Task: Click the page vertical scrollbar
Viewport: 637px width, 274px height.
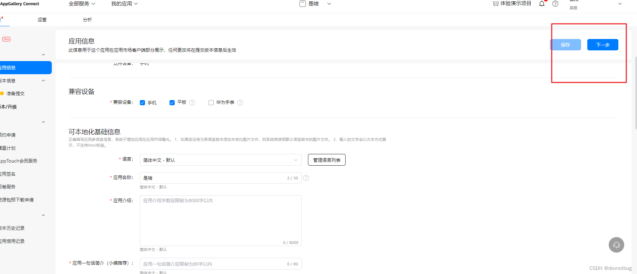Action: [x=636, y=93]
